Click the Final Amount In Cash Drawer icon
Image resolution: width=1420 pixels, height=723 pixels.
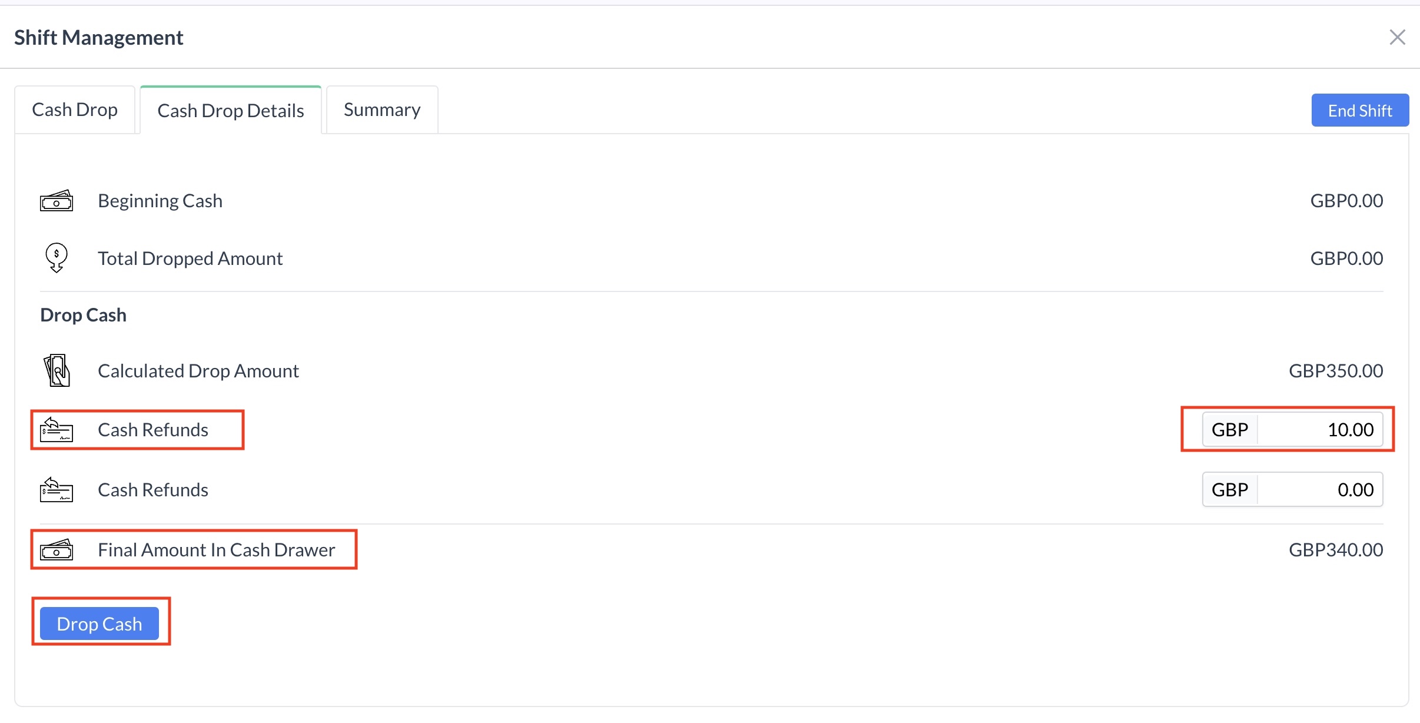pyautogui.click(x=57, y=550)
